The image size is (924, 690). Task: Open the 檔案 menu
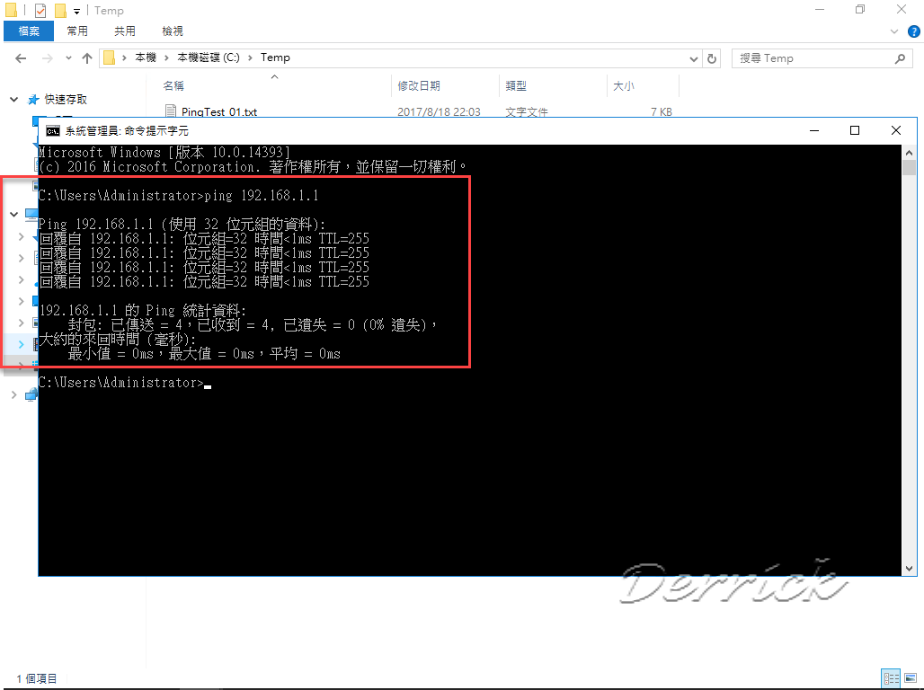click(28, 31)
